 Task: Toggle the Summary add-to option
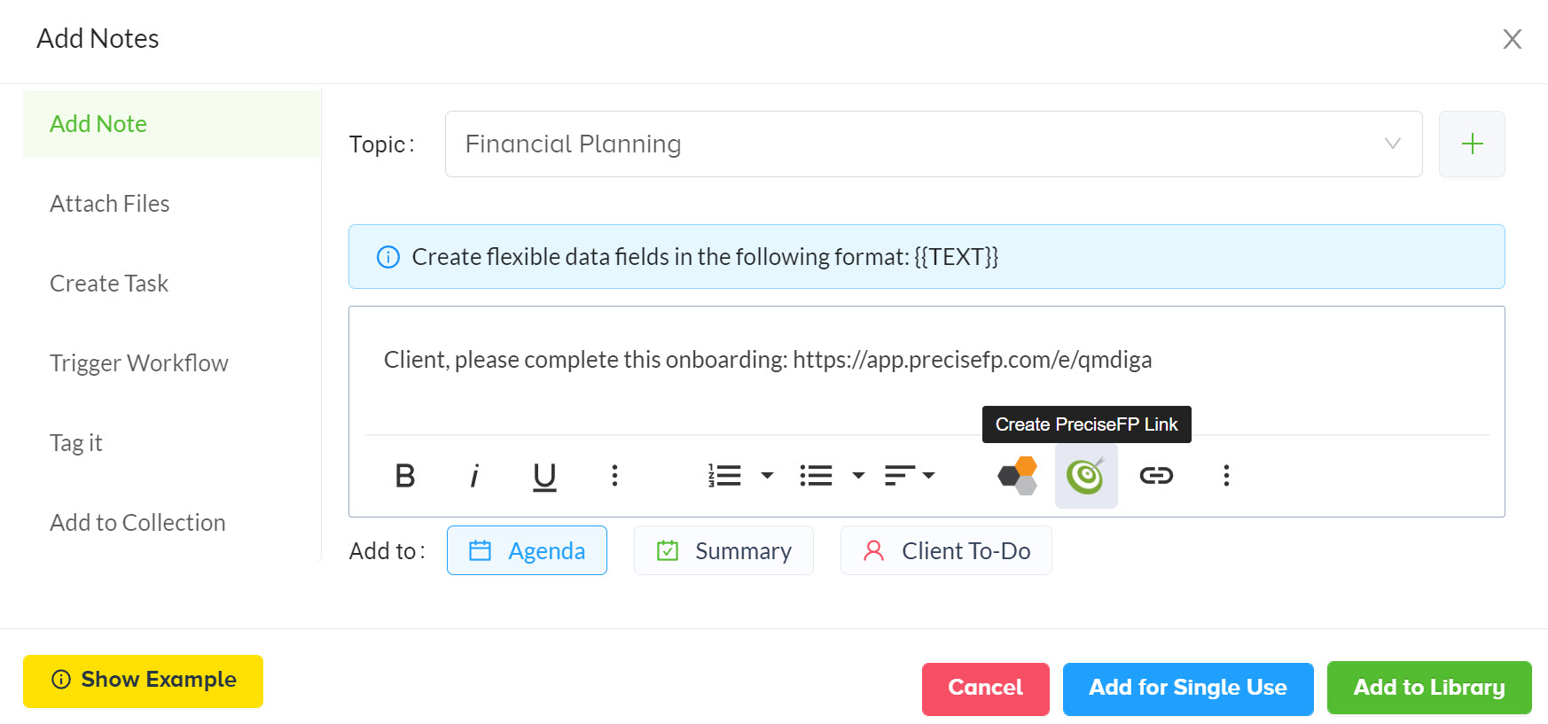723,550
